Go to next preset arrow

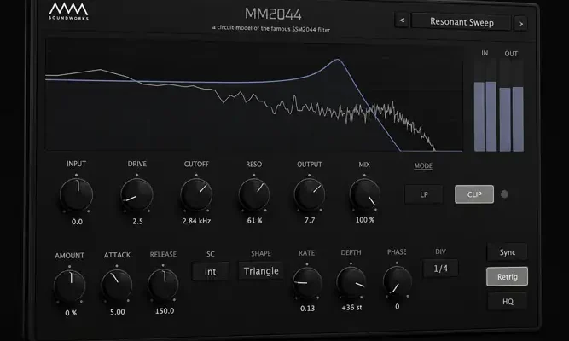520,24
